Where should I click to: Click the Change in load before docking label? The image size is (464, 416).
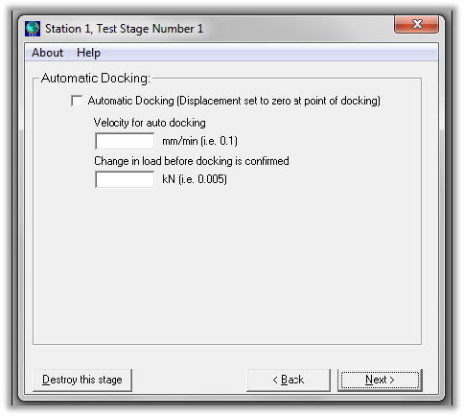[x=192, y=161]
